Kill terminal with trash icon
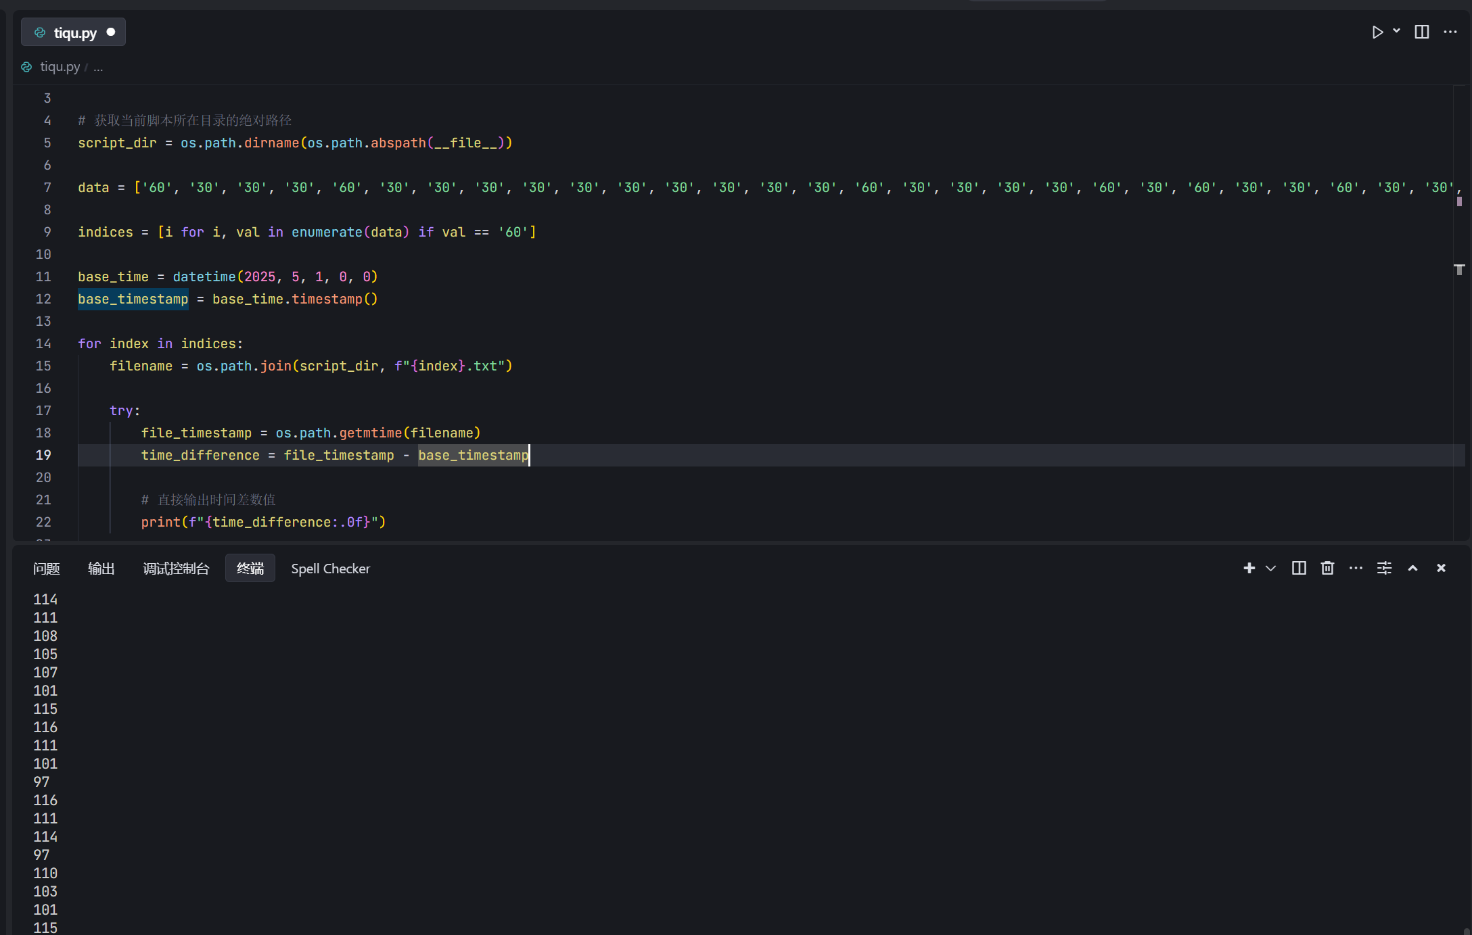The height and width of the screenshot is (935, 1472). point(1327,568)
